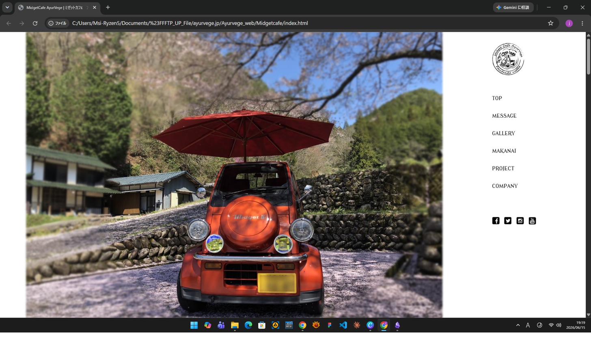This screenshot has height=341, width=591.
Task: Open the PROJECT menu link
Action: [503, 168]
